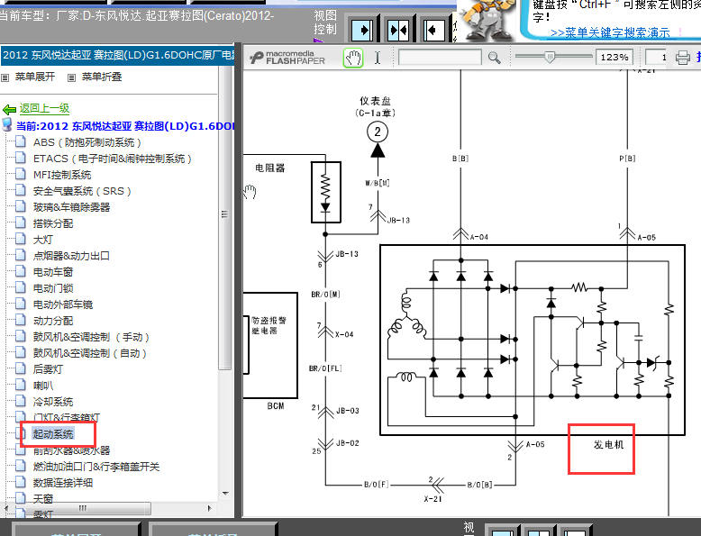Click the Macromedia FlashPaper logo
The height and width of the screenshot is (536, 701).
(287, 58)
